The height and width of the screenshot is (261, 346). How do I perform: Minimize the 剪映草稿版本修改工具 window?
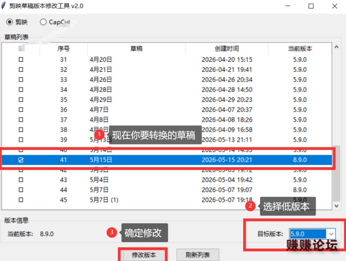tap(288, 6)
